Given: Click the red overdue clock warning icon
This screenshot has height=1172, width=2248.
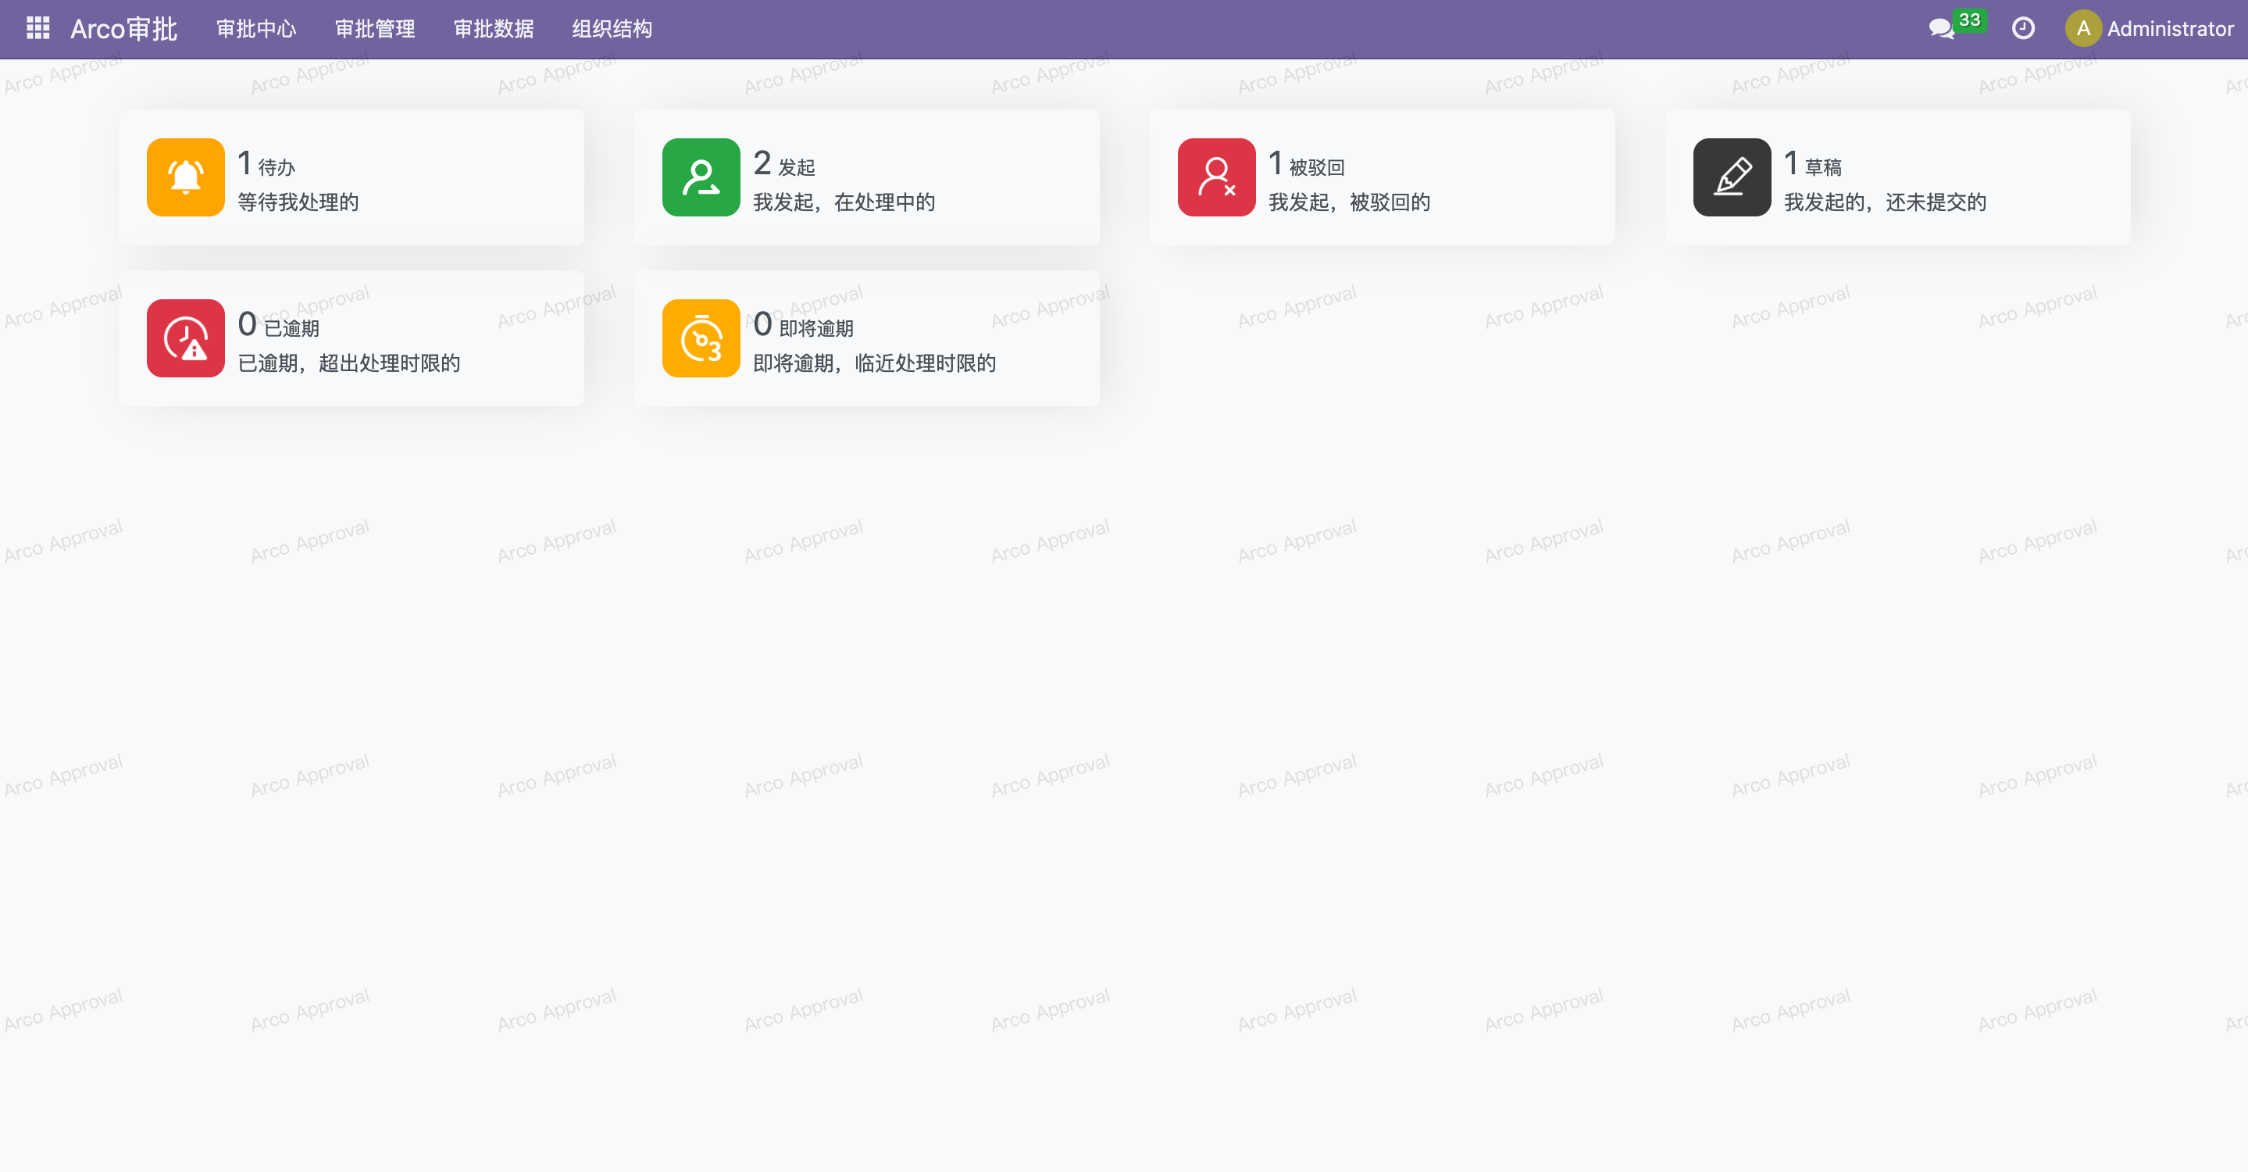Looking at the screenshot, I should pos(185,338).
